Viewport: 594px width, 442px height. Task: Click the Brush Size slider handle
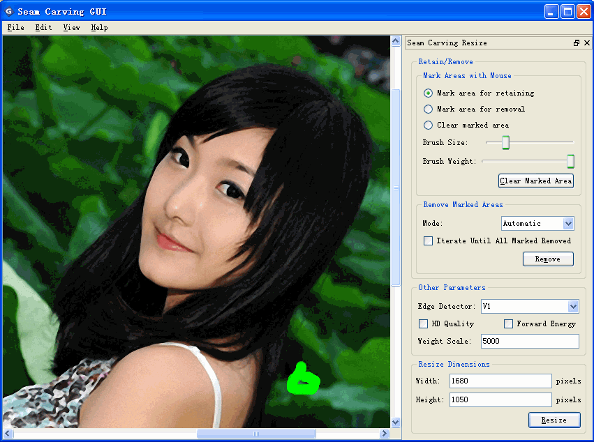coord(506,143)
